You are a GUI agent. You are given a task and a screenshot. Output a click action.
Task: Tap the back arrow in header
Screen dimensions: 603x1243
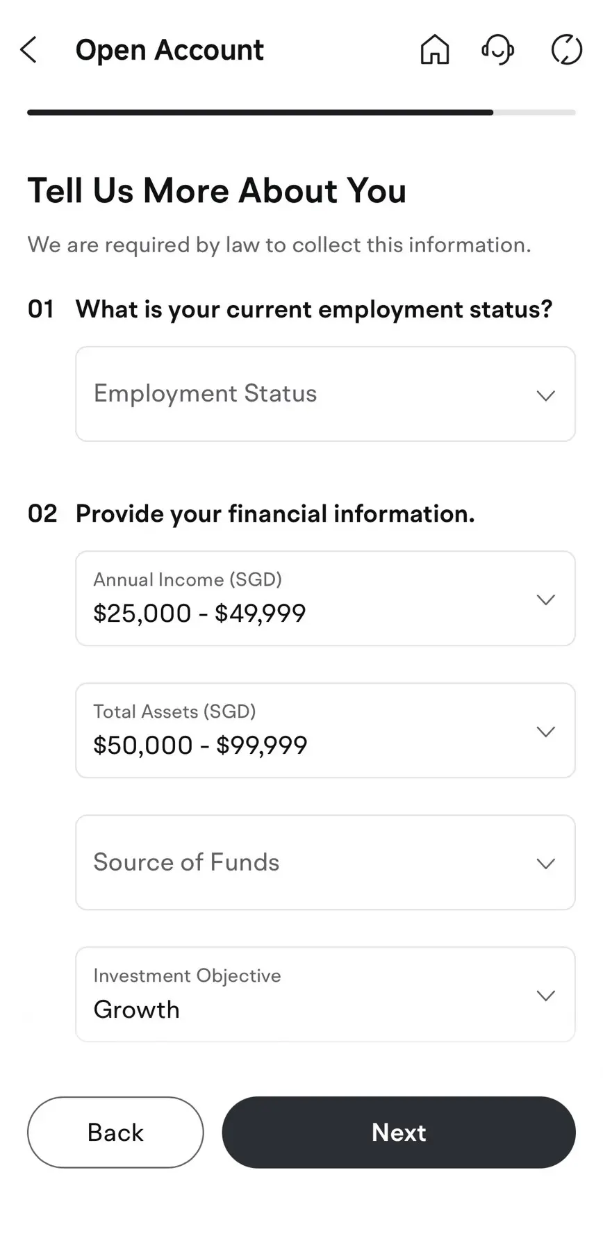[x=28, y=50]
